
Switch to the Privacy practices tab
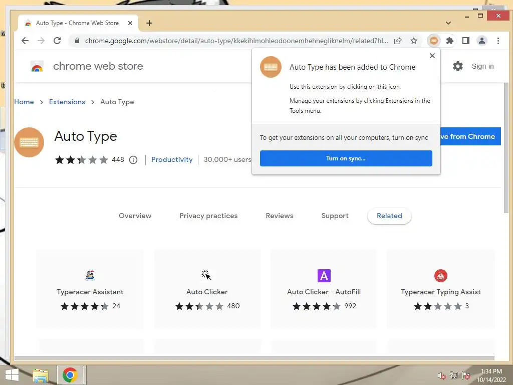pyautogui.click(x=208, y=216)
